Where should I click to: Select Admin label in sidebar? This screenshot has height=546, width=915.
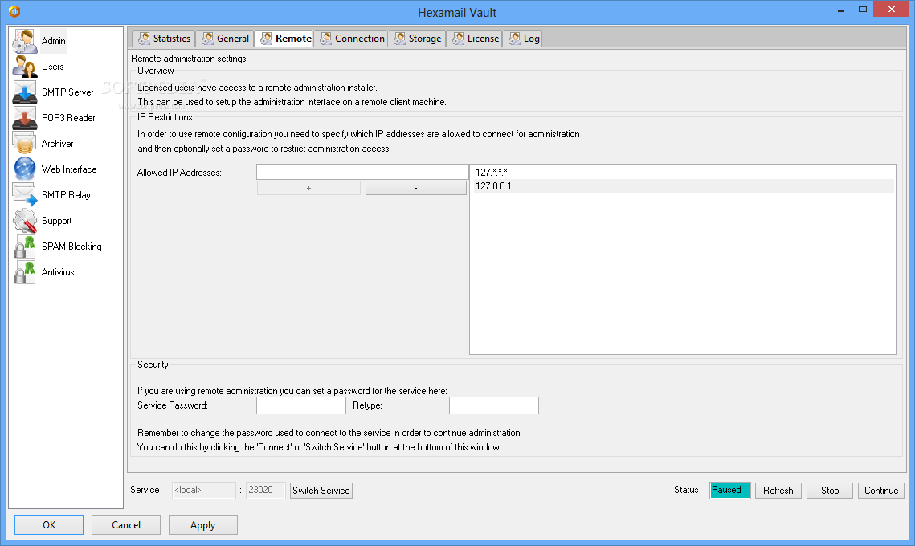pyautogui.click(x=53, y=41)
